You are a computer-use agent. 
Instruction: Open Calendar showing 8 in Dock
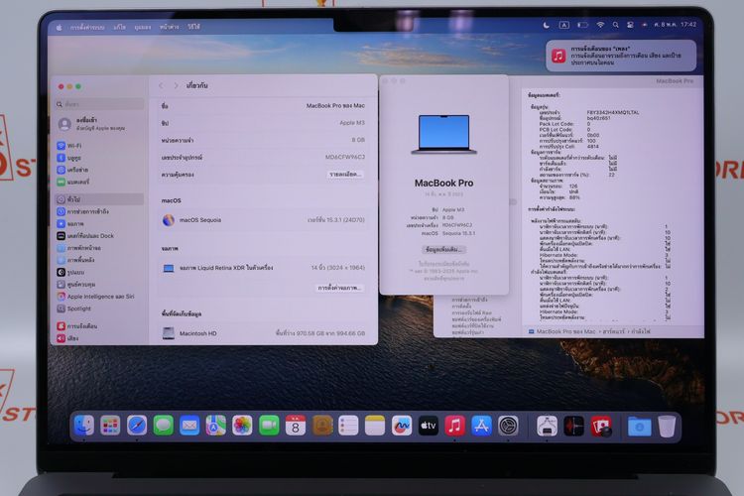click(296, 426)
